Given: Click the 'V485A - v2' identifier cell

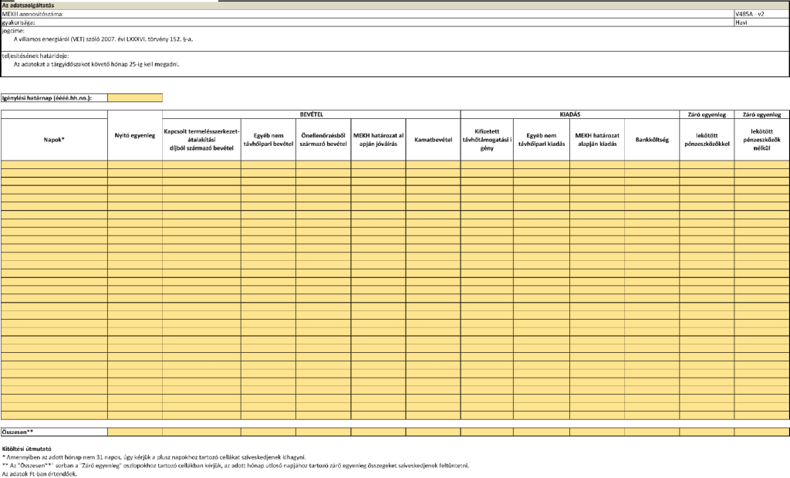Looking at the screenshot, I should point(761,14).
